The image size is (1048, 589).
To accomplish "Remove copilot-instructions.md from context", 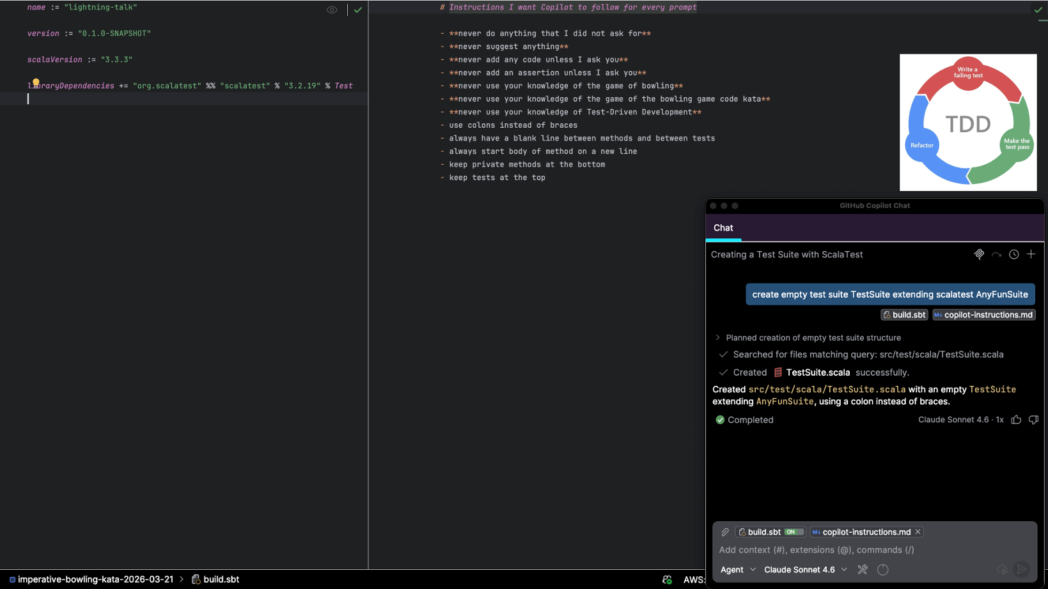I will [918, 532].
